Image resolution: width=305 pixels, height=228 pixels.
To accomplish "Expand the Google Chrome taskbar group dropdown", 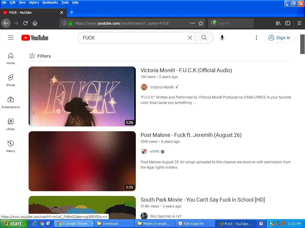I will click(x=92, y=224).
